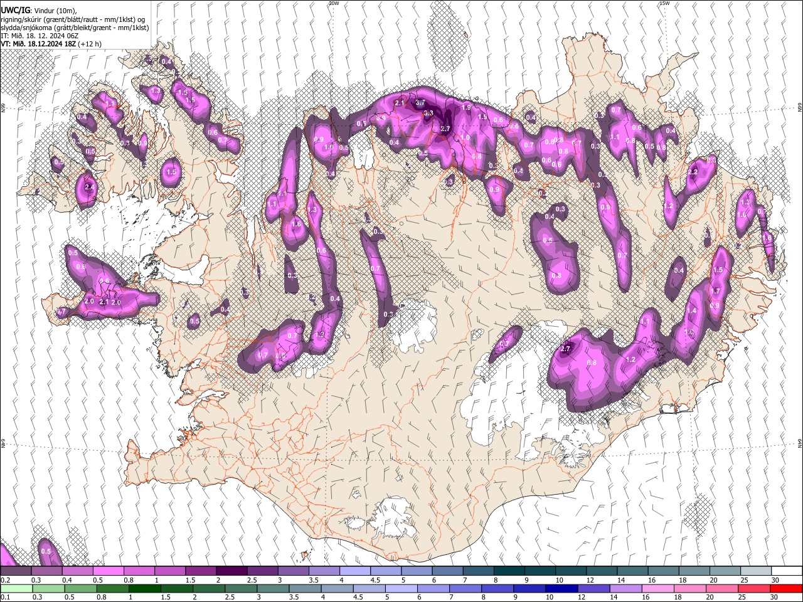Click the '0.1' label on the lower scale
The width and height of the screenshot is (803, 602).
pos(5,598)
